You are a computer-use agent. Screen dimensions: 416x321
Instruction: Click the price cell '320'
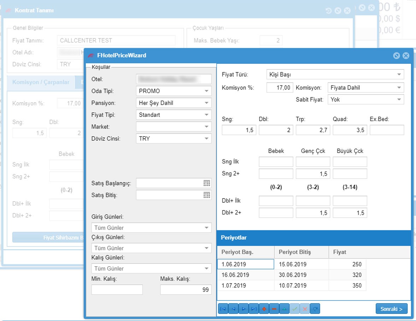347,275
